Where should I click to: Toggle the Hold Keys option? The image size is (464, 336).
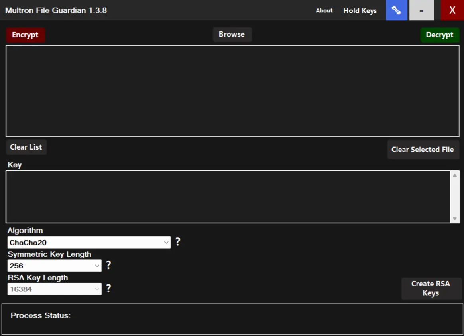coord(360,11)
